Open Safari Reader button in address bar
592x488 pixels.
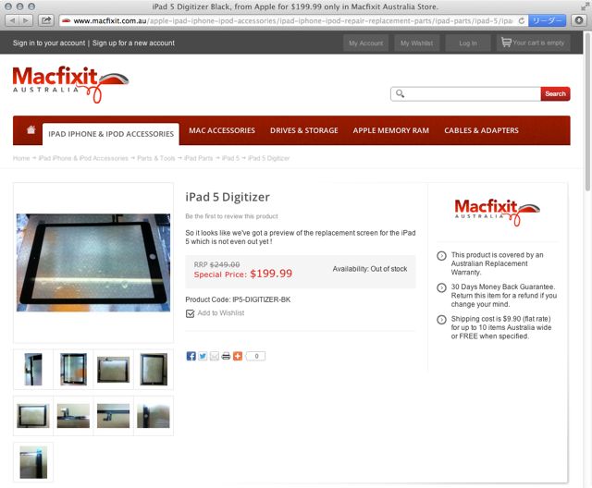[x=547, y=20]
